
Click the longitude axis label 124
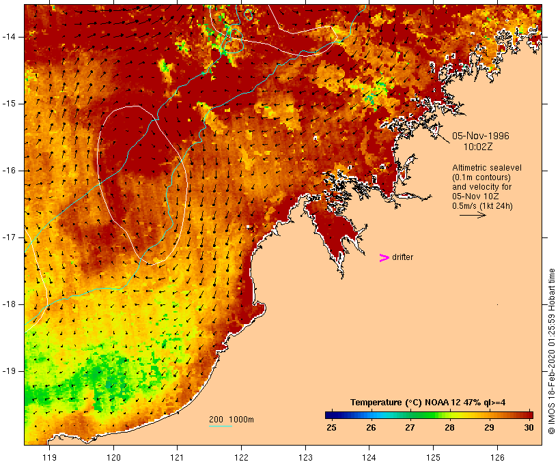click(369, 458)
